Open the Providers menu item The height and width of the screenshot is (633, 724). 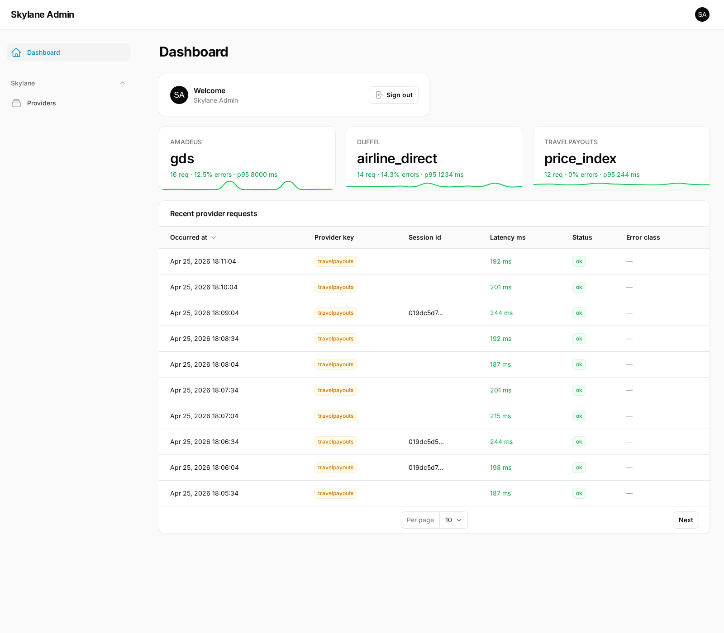(x=69, y=103)
